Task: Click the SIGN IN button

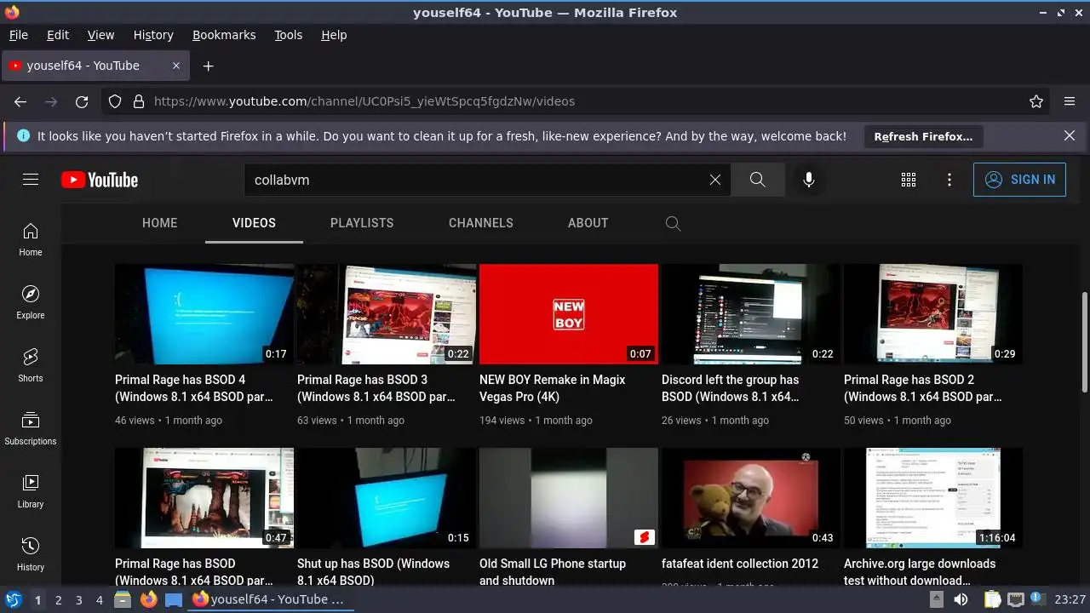Action: tap(1019, 180)
